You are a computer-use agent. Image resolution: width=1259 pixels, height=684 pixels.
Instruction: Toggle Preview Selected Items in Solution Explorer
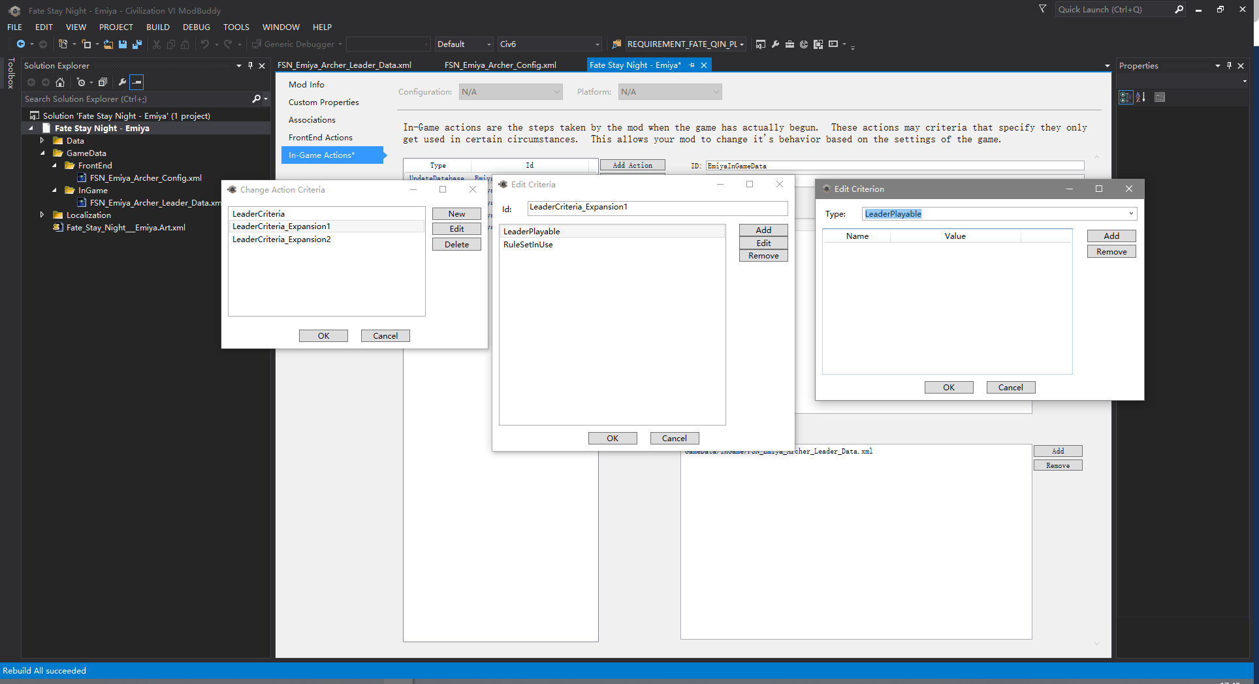click(136, 82)
